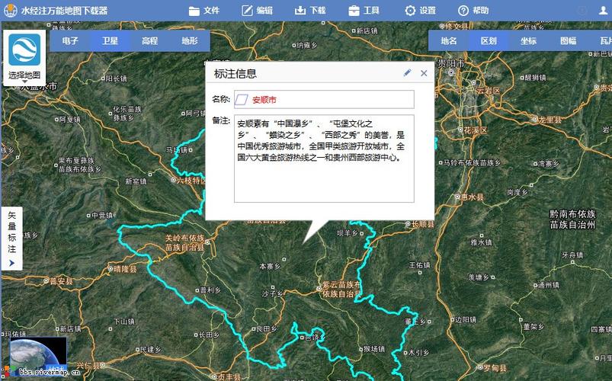Switch to the 地形 map layer tab
This screenshot has width=612, height=381.
click(190, 40)
